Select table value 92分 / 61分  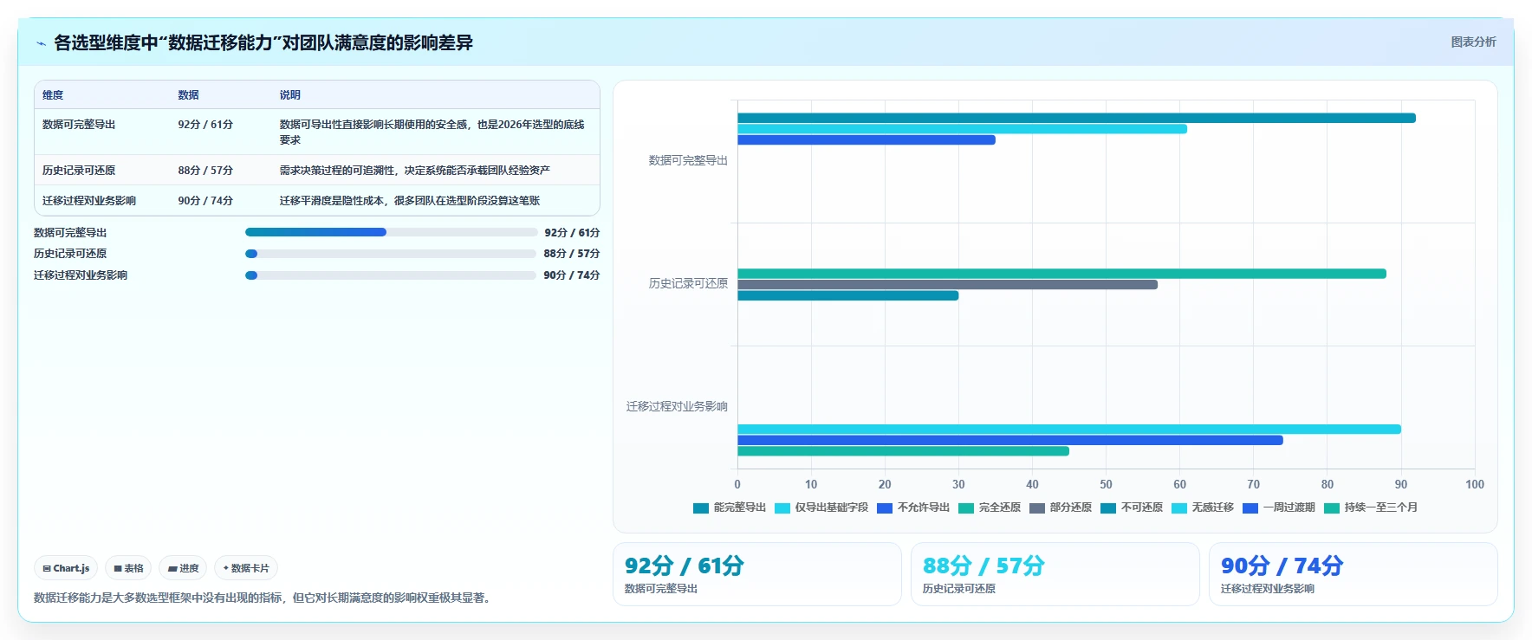coord(205,125)
